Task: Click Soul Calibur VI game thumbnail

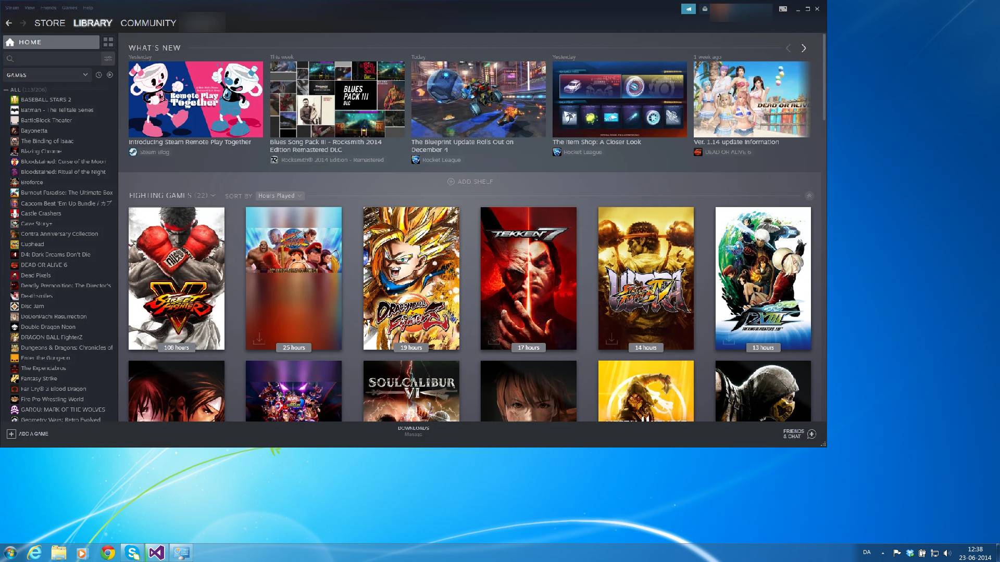Action: pyautogui.click(x=411, y=391)
